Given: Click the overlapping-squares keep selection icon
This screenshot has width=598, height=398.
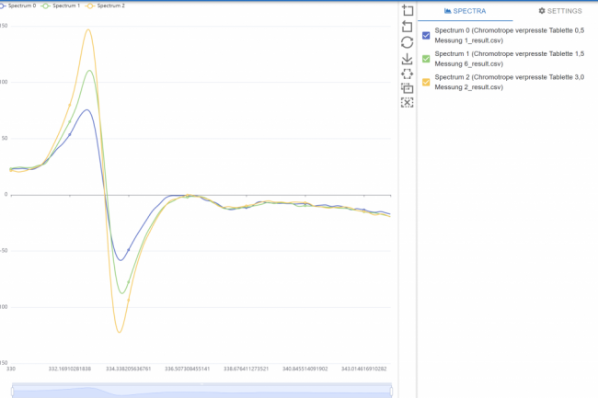Looking at the screenshot, I should coord(408,88).
